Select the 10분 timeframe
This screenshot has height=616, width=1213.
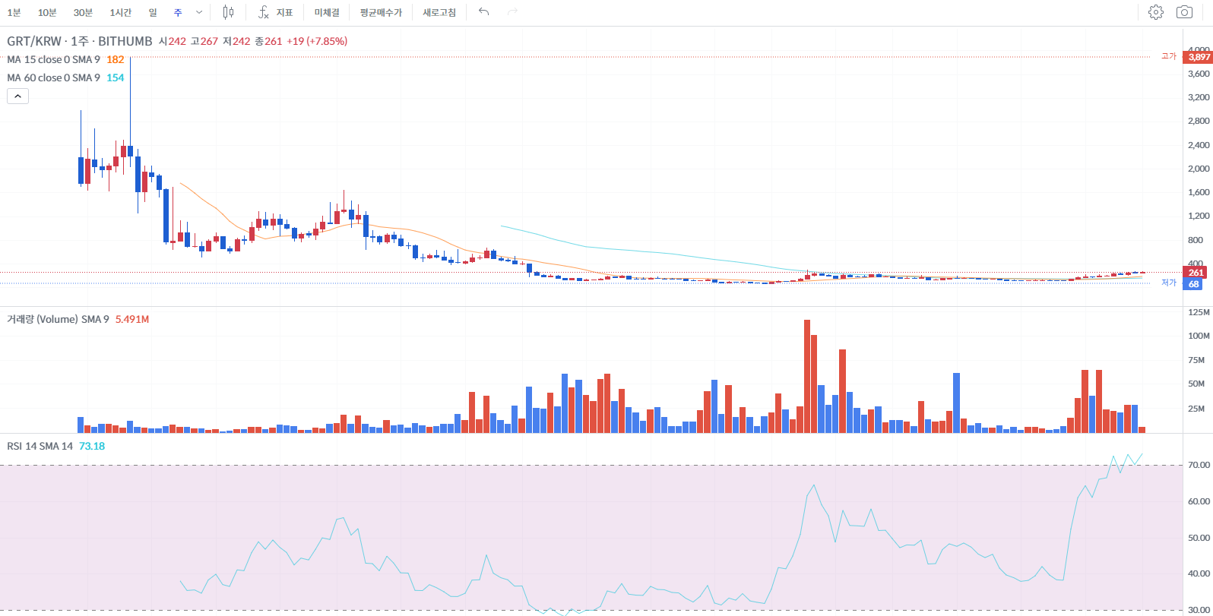[x=47, y=12]
